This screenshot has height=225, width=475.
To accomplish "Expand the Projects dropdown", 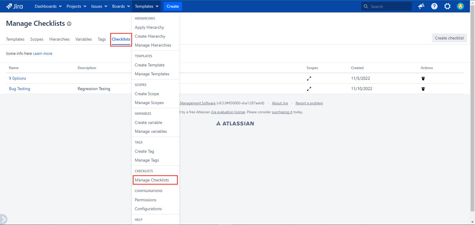I will coord(76,6).
